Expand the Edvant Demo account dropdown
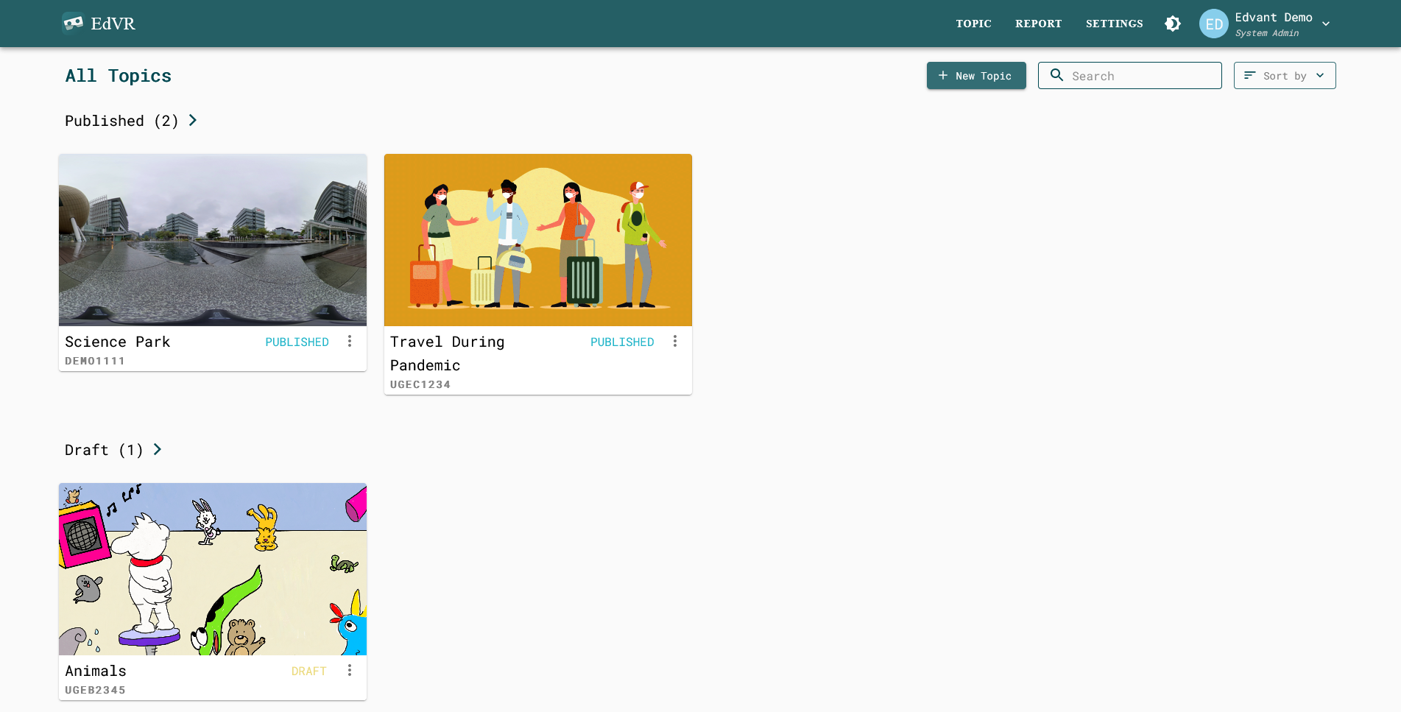This screenshot has width=1401, height=712. (1326, 24)
